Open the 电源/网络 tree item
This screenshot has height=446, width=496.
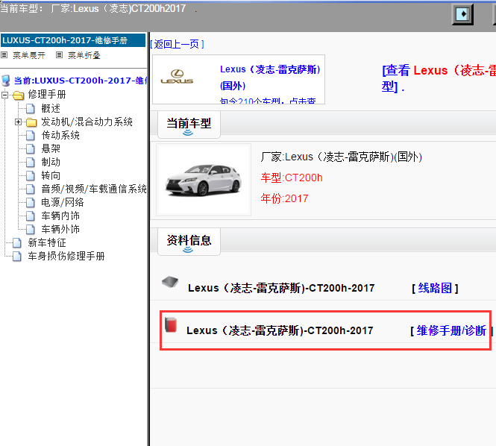63,202
